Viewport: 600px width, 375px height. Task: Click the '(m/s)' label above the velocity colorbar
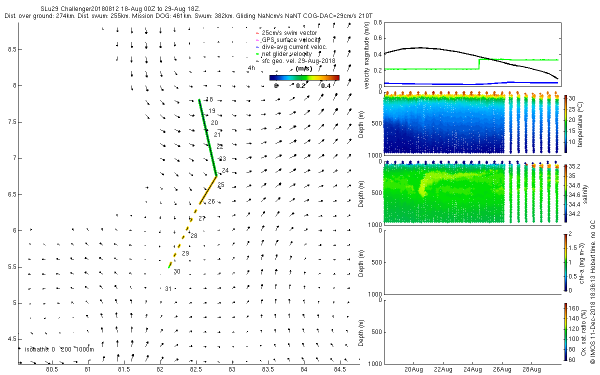304,68
